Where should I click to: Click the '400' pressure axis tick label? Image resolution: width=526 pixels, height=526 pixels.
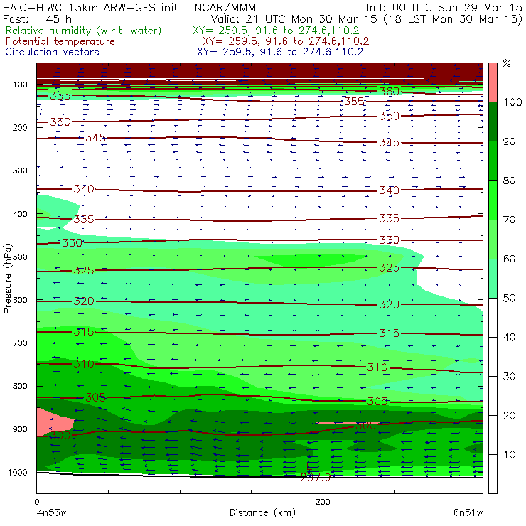pos(20,214)
